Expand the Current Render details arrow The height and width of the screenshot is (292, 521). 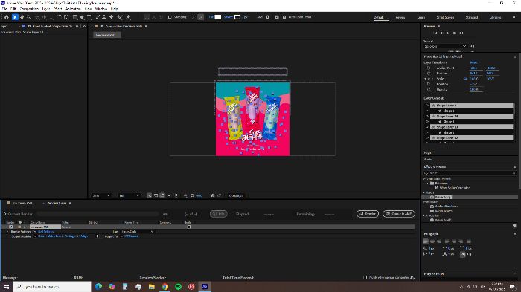(5, 214)
